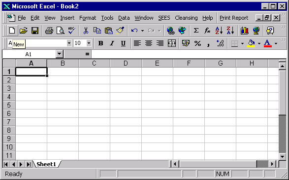Align cell text right

tap(160, 43)
